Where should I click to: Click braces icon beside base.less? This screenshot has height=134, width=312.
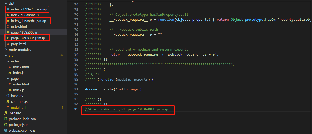[x=8, y=96]
